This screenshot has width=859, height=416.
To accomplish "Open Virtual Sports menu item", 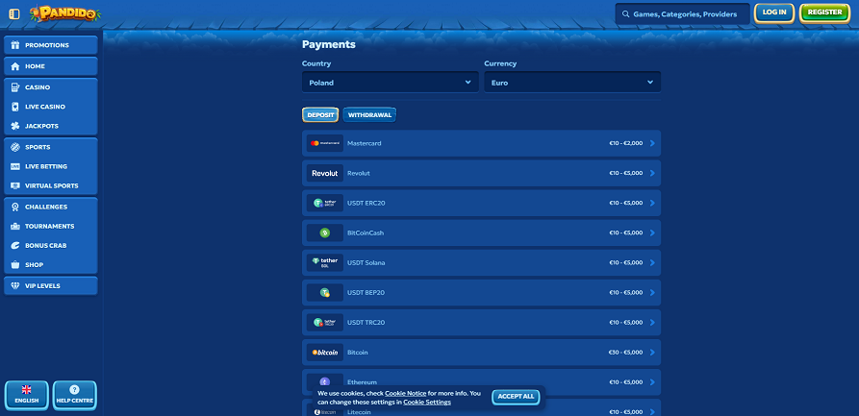I will (x=50, y=185).
